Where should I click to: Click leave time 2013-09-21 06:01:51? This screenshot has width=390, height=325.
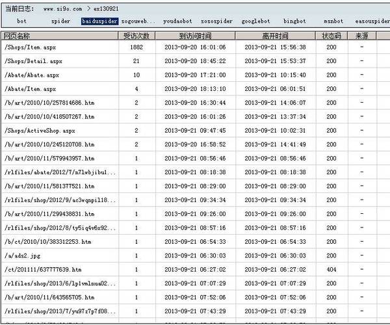click(276, 89)
